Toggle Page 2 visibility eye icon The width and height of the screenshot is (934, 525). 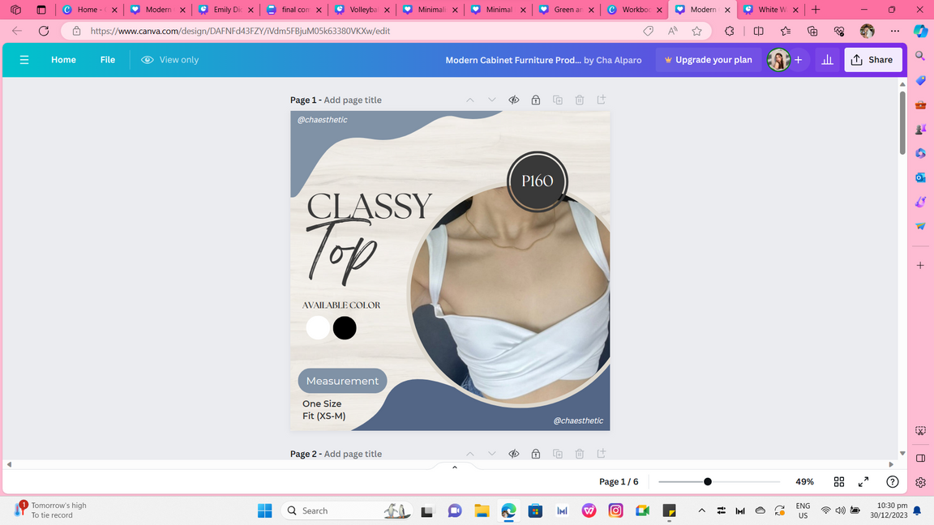514,454
